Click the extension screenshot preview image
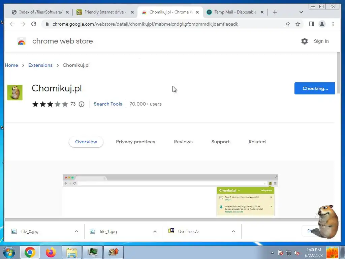 pyautogui.click(x=170, y=195)
